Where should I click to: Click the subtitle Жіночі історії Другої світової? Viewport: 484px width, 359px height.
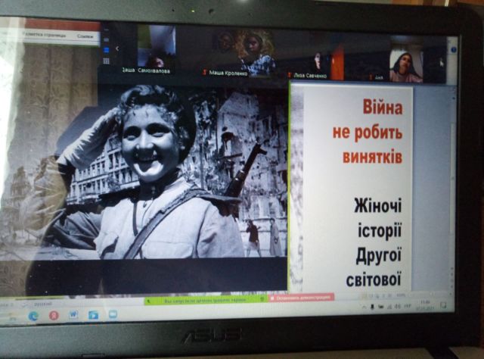[x=374, y=242]
